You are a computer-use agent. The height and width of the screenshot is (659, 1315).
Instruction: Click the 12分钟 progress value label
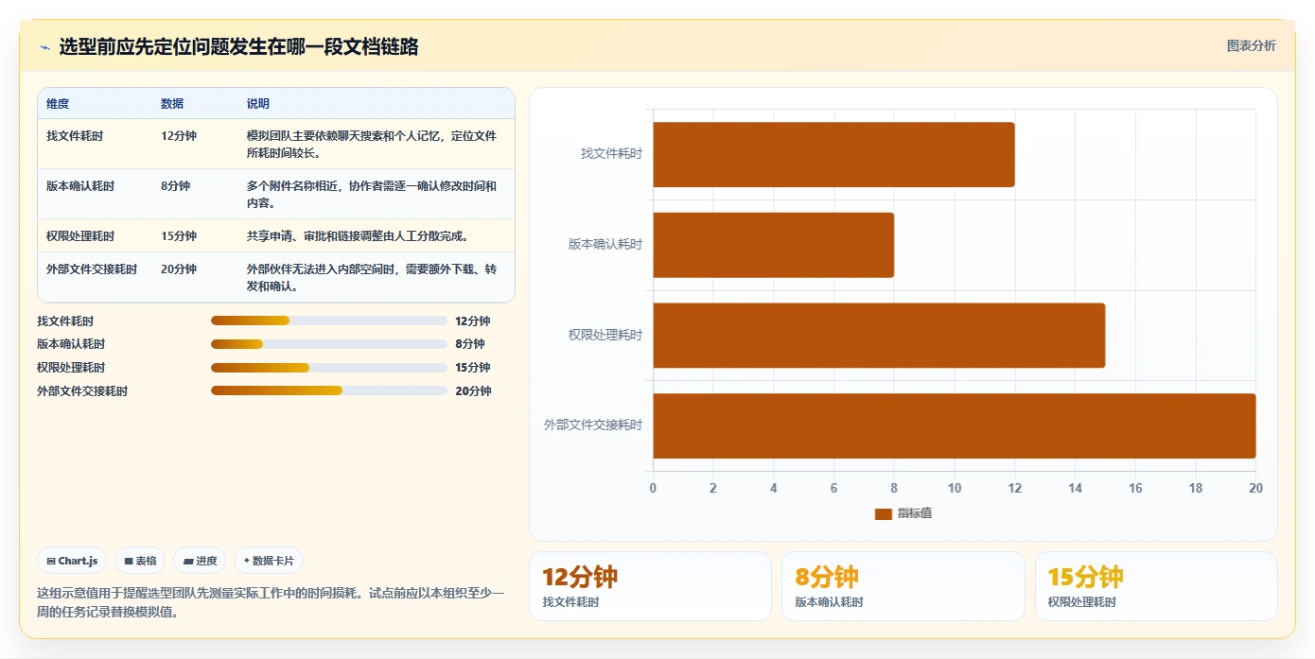(473, 321)
